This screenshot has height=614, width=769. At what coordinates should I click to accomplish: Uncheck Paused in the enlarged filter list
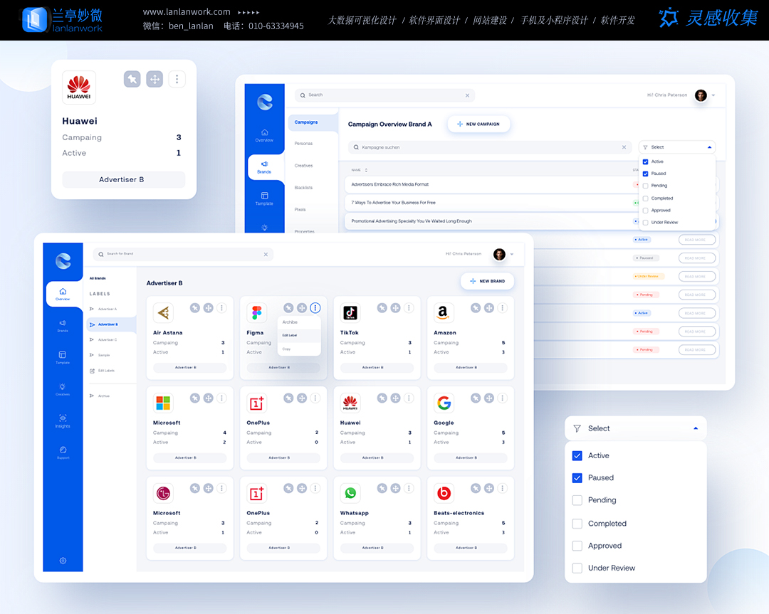pyautogui.click(x=577, y=478)
